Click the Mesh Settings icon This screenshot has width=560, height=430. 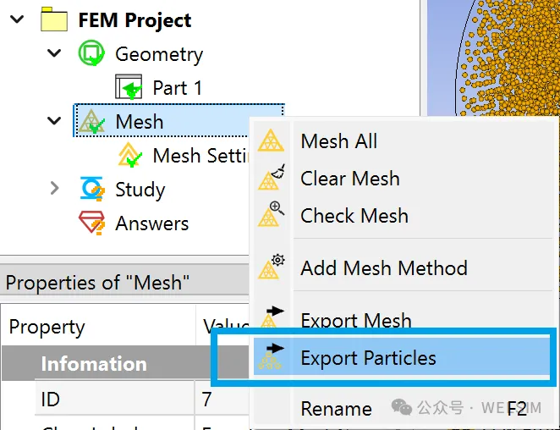click(x=129, y=156)
